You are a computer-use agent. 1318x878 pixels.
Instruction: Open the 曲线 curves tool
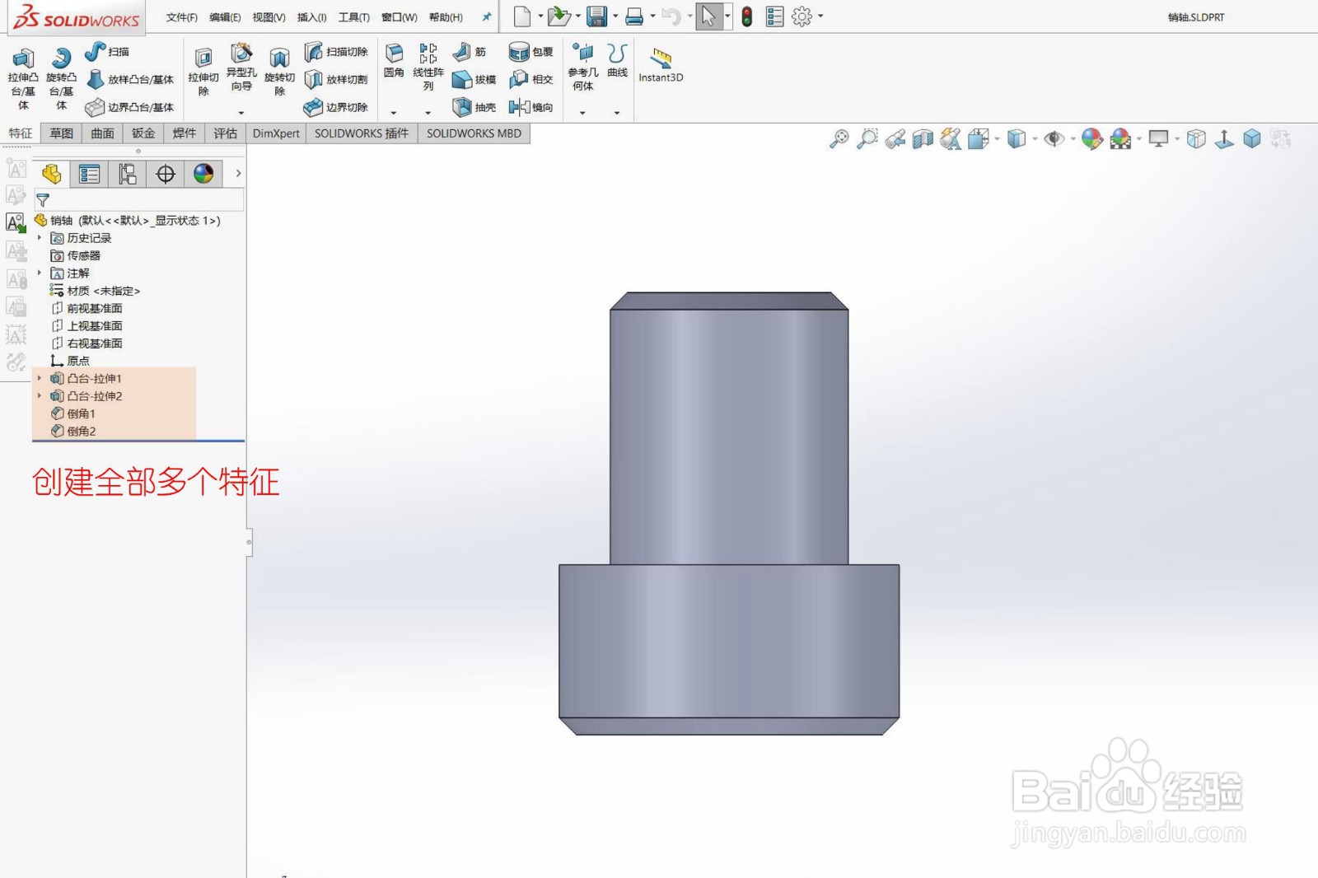[617, 61]
